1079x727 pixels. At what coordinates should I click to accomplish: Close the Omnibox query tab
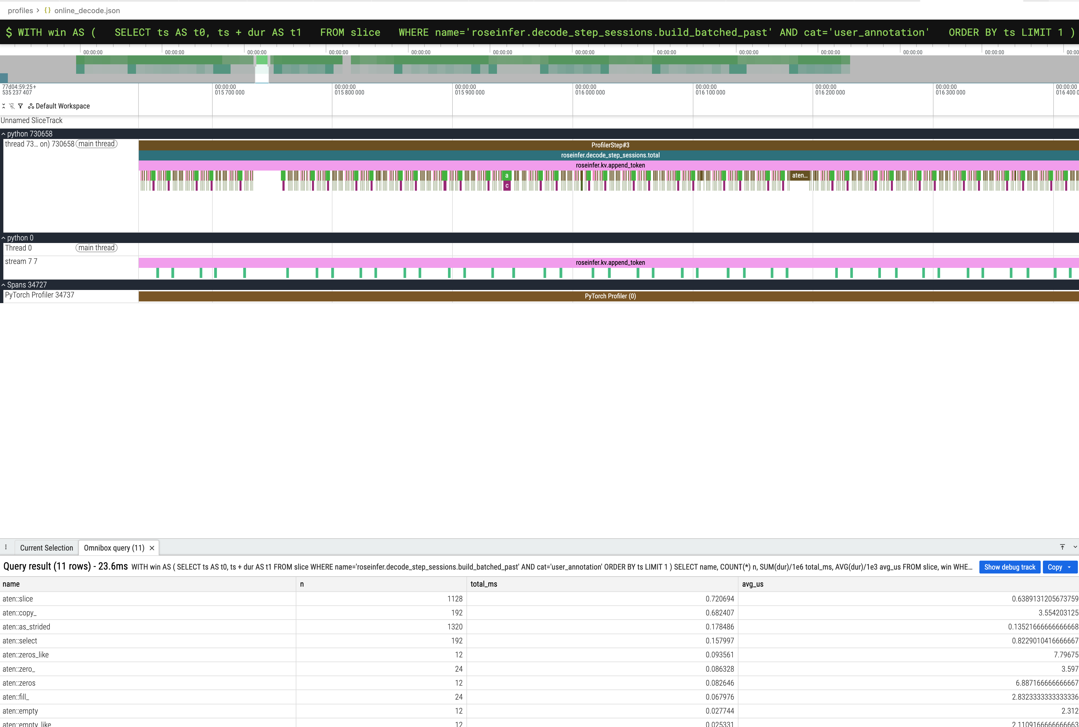pos(152,548)
